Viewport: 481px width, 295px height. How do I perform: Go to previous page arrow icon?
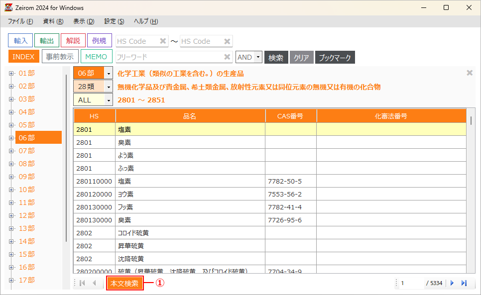(x=94, y=283)
